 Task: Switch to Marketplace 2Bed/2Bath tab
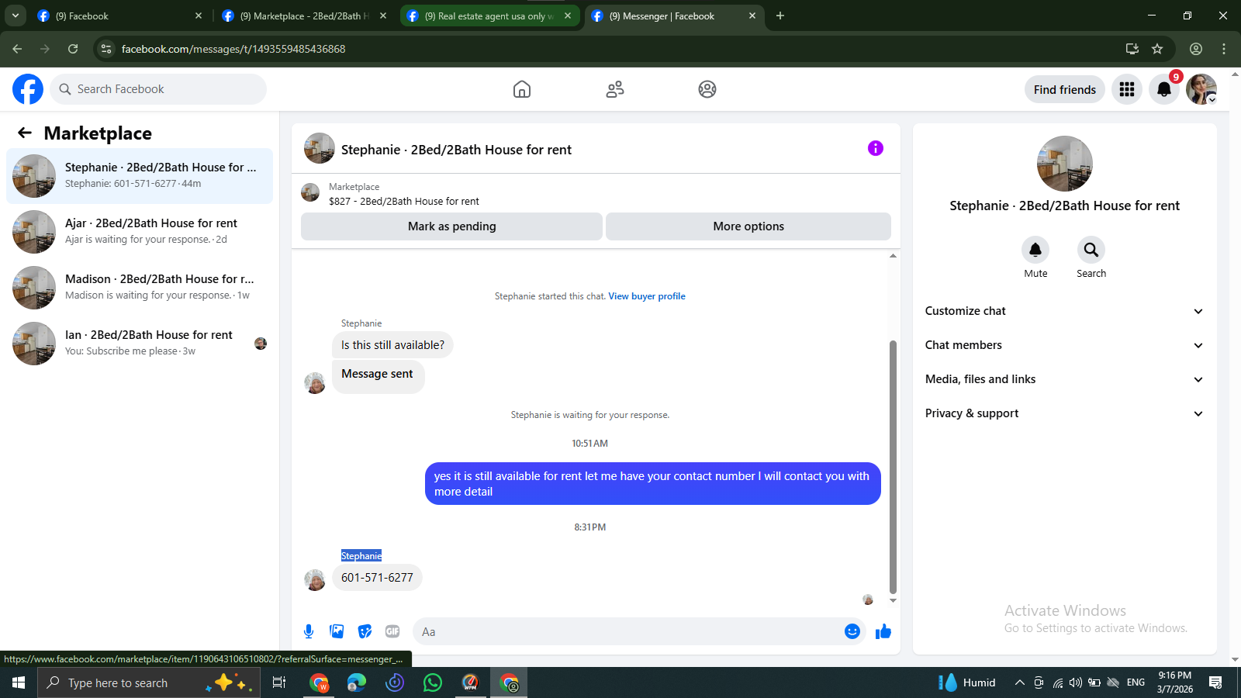point(303,16)
